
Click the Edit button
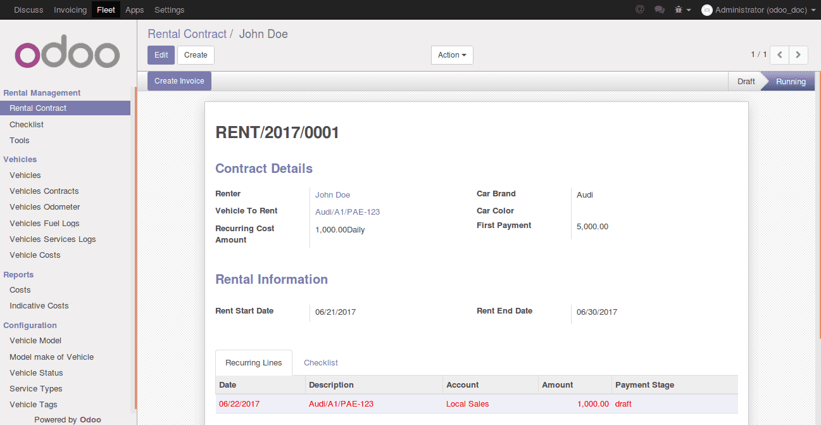(161, 55)
